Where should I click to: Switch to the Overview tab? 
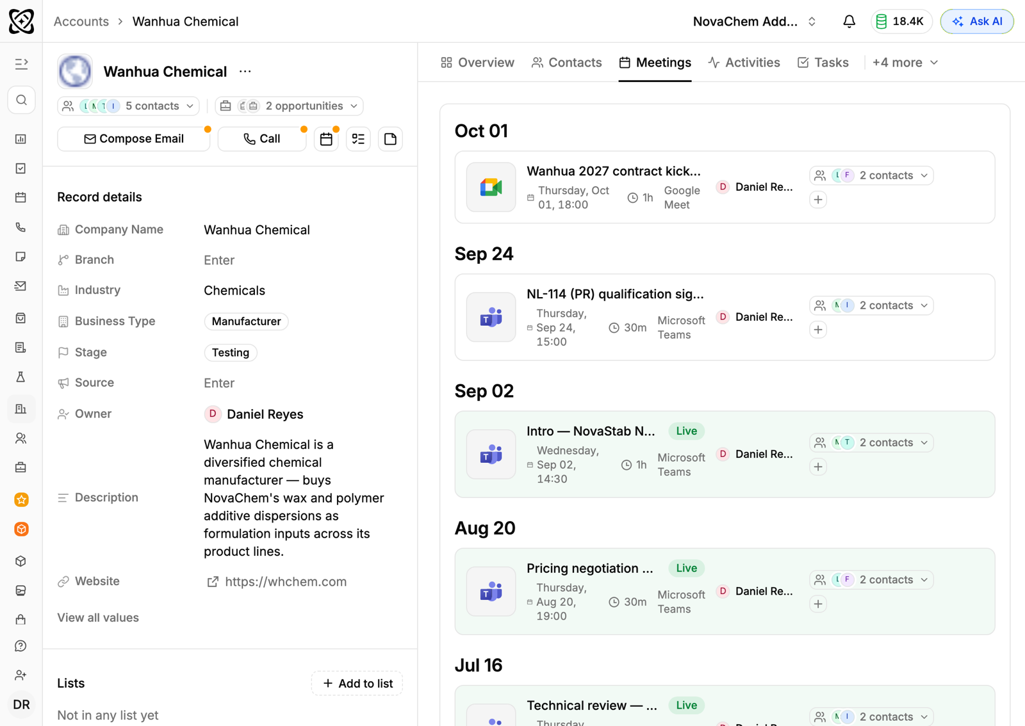477,63
